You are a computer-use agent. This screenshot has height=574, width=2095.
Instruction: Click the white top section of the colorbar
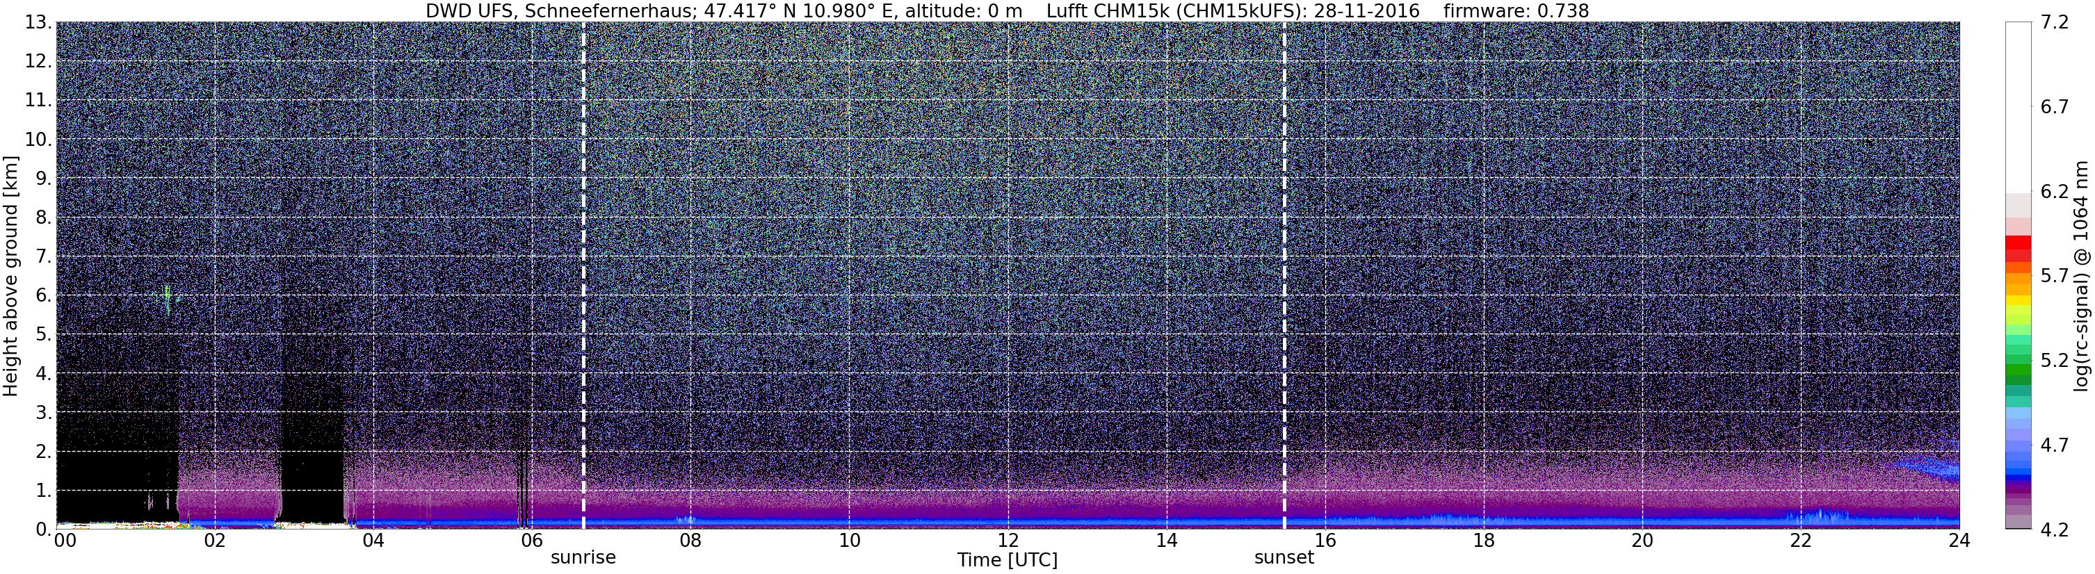point(2019,107)
